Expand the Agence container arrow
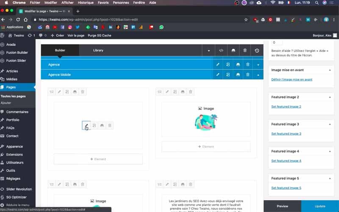The image size is (339, 212). click(x=258, y=65)
